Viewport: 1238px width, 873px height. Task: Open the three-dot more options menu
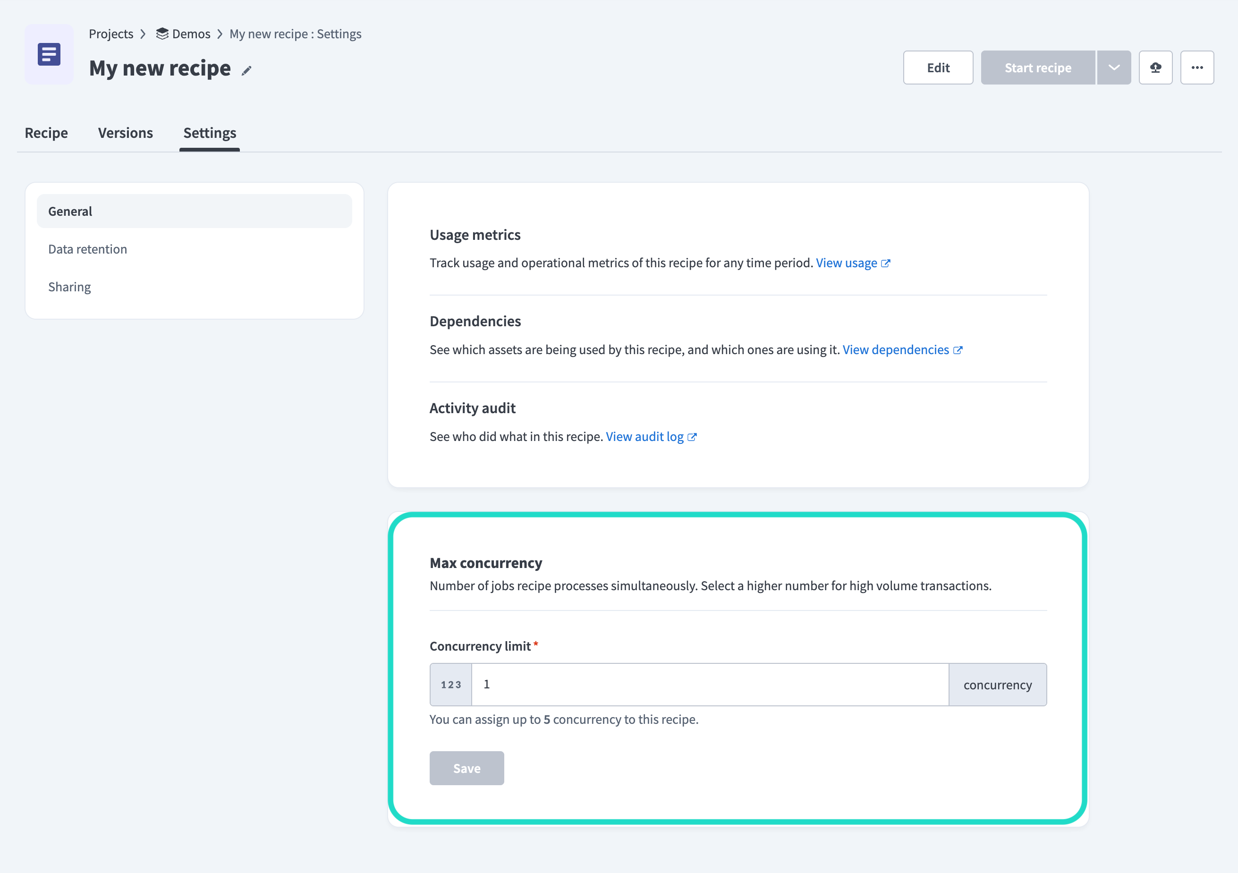pos(1197,68)
